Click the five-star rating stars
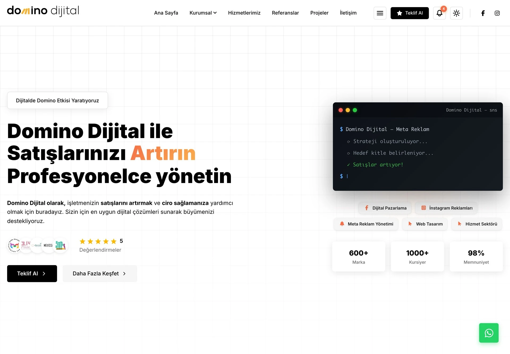This screenshot has width=510, height=354. click(x=98, y=241)
